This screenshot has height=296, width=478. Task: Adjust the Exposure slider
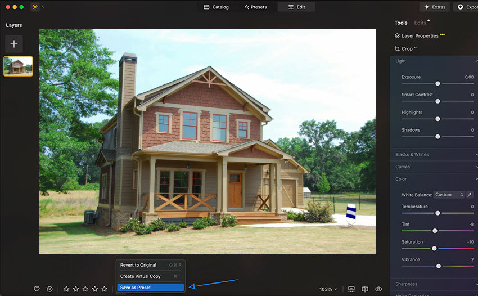(438, 83)
